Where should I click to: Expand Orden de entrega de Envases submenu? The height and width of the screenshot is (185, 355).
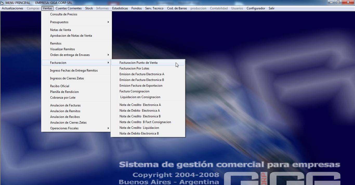(77, 55)
